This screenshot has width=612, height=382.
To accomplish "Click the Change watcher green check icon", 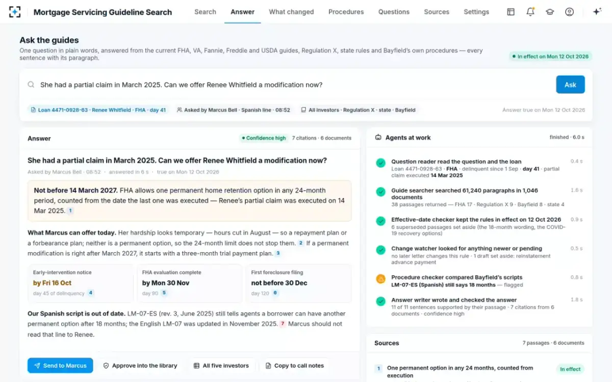I will click(380, 250).
